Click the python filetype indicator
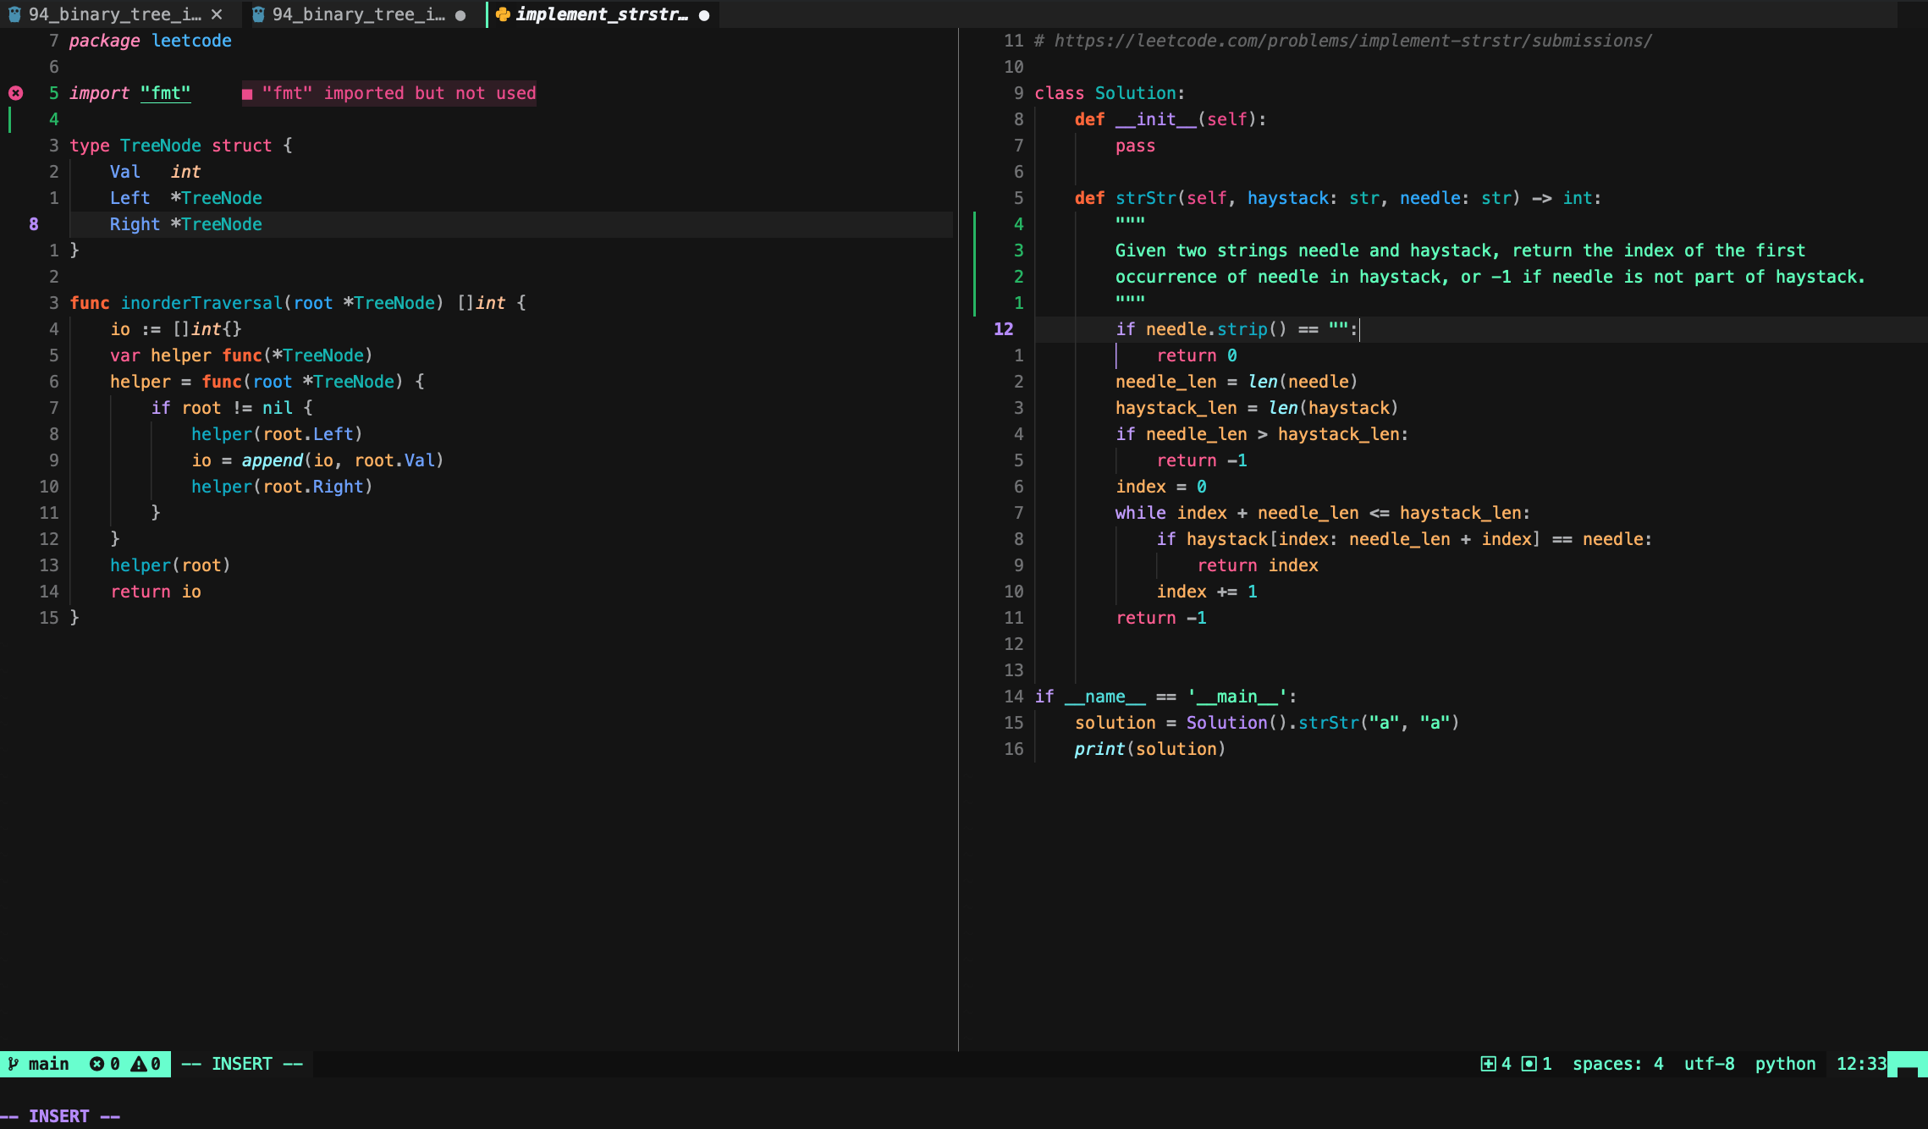1928x1129 pixels. coord(1785,1064)
